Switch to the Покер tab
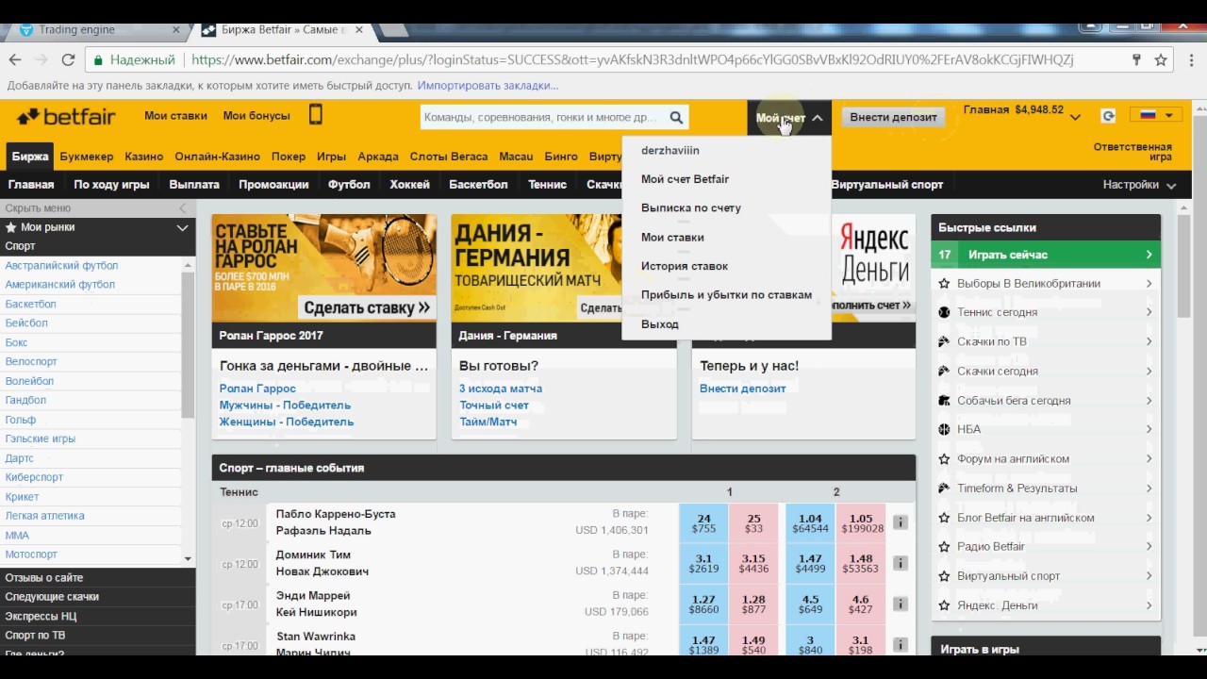Viewport: 1207px width, 679px height. (289, 157)
